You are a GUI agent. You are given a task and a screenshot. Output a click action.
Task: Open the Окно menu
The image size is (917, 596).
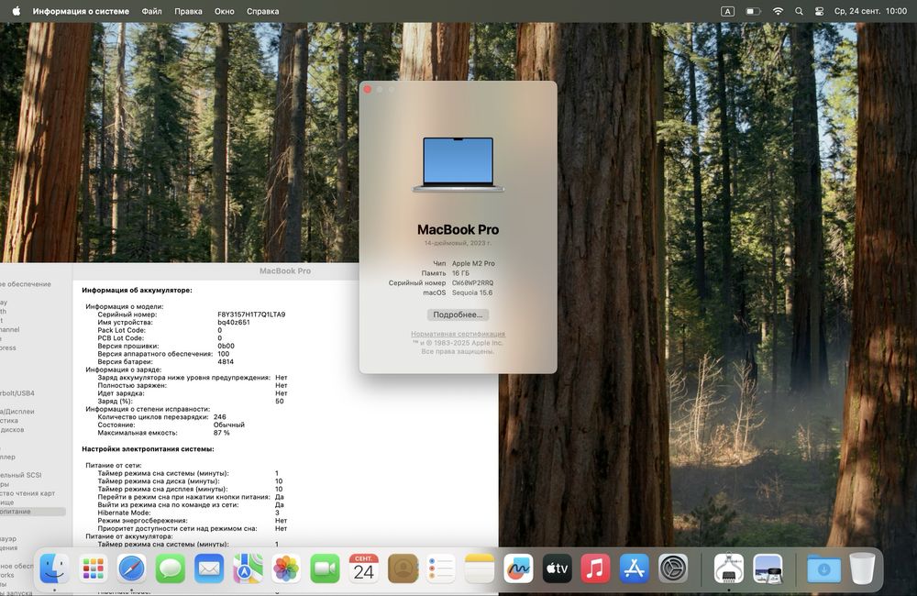225,11
